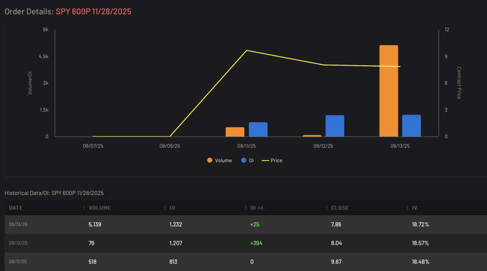This screenshot has height=271, width=487.
Task: Click the +394 OI change value
Action: tap(256, 243)
